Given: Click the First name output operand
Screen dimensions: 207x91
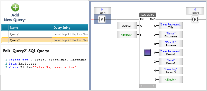Looking at the screenshot, I should pyautogui.click(x=171, y=35).
